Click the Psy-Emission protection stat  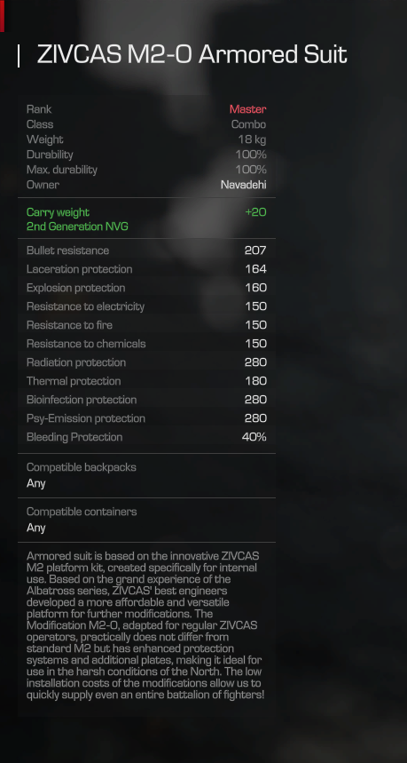[x=146, y=418]
